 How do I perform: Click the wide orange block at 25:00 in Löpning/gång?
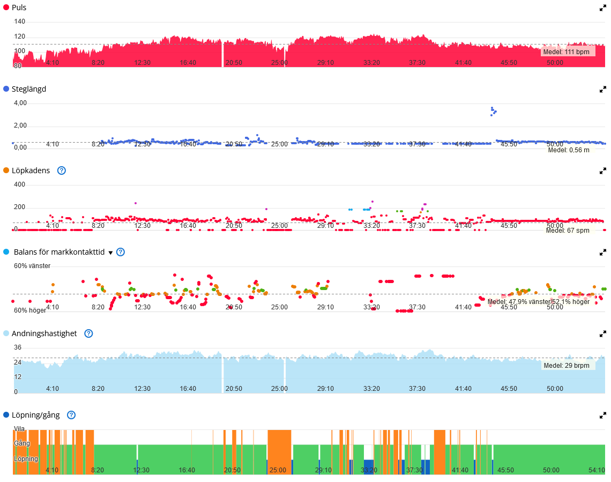pyautogui.click(x=279, y=452)
